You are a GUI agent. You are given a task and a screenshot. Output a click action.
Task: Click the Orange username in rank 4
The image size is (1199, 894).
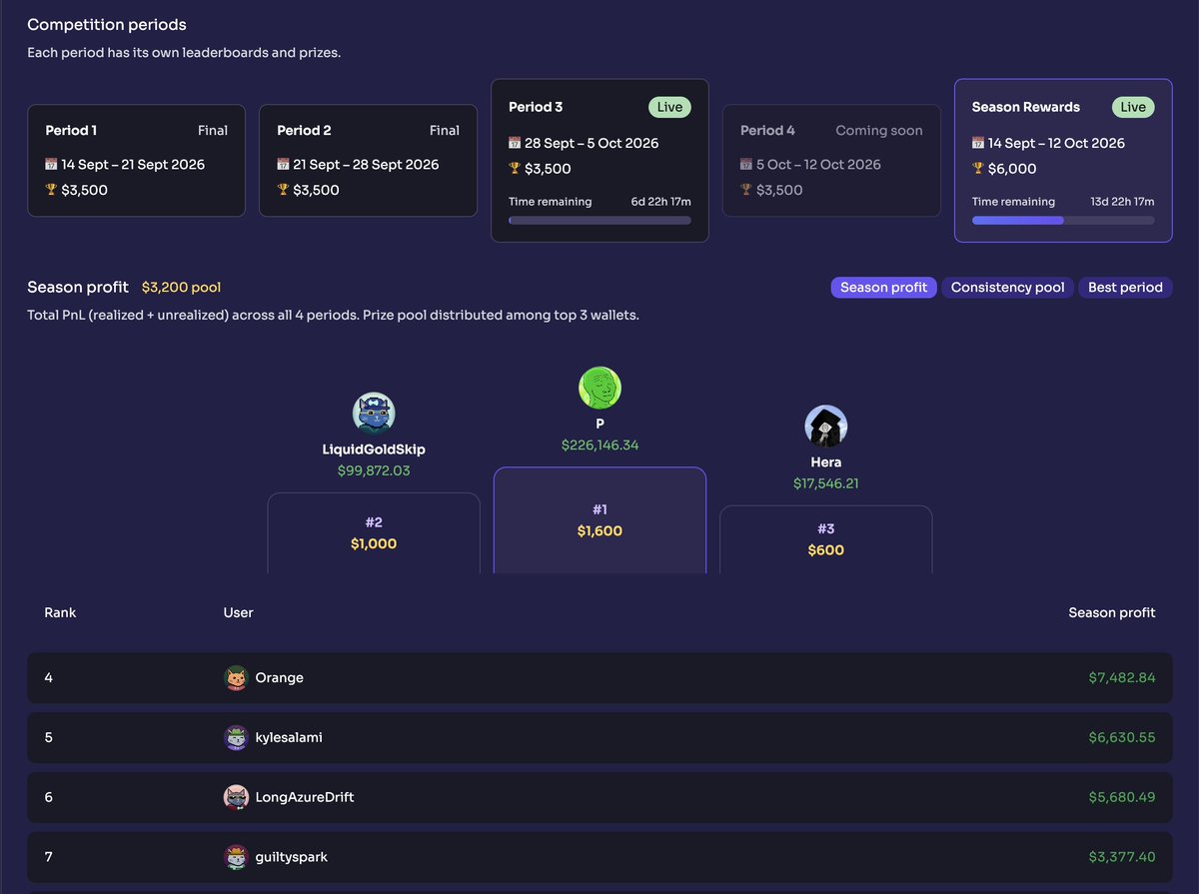[280, 677]
